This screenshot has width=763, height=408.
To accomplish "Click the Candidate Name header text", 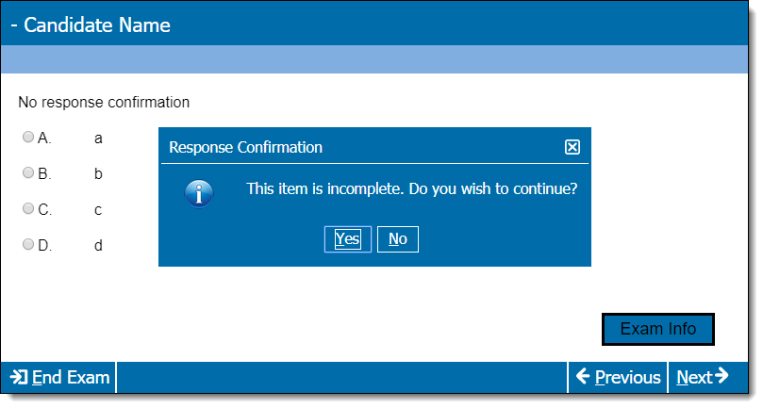I will tap(97, 24).
